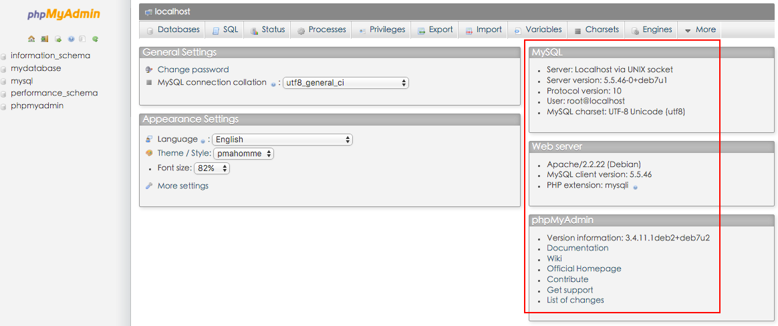Expand the More tab menu
Screen dimensions: 778x326
click(700, 30)
